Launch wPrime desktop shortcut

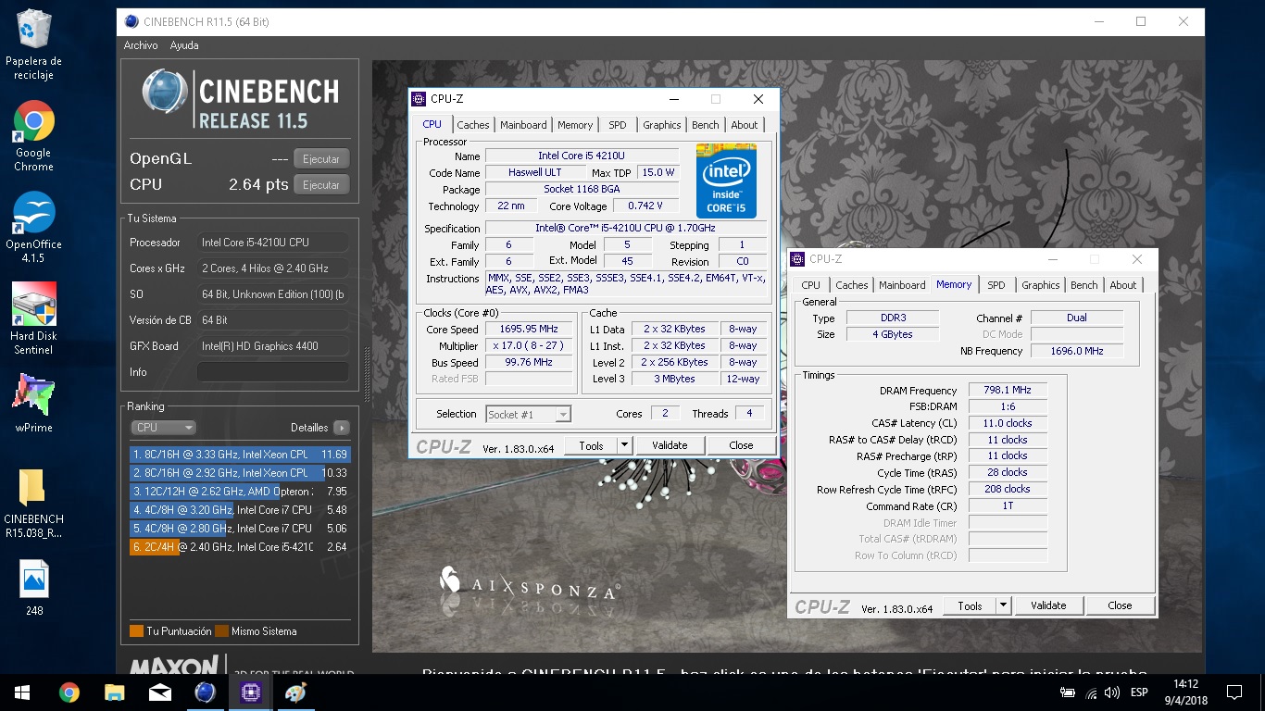[x=34, y=402]
